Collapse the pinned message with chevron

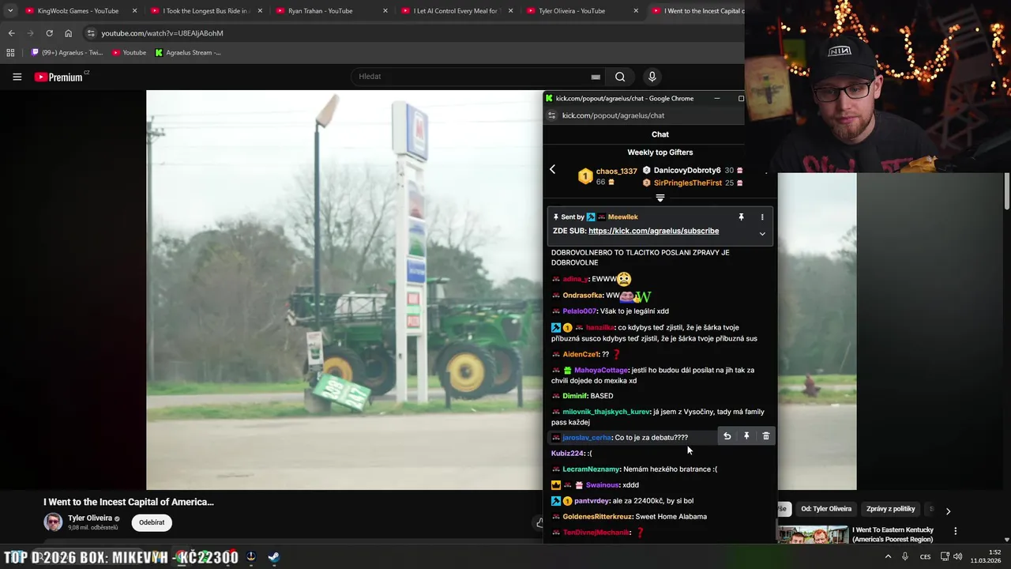[x=762, y=233]
